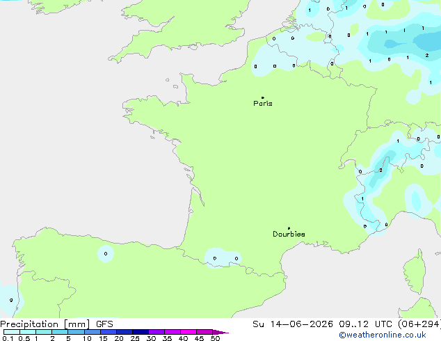Viewport: 441px width, 341px height.
Task: Click the Precipitation [mm] GFS title
Action: (56, 324)
